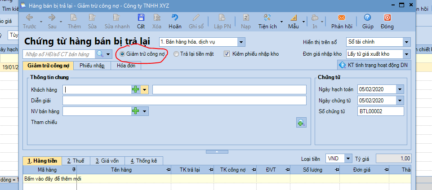Click the In (print) toolbar icon

click(x=315, y=18)
